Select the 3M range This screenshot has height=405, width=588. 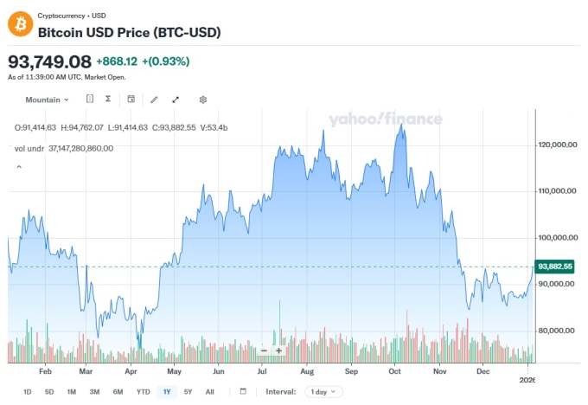coord(94,392)
